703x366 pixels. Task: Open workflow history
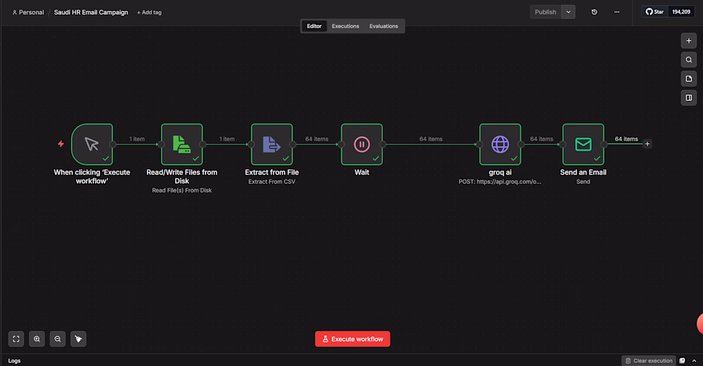594,12
